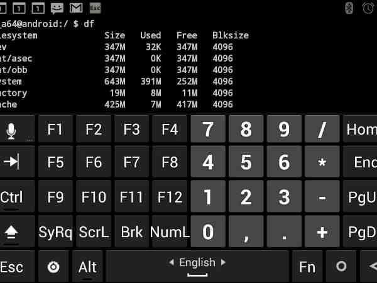Image resolution: width=377 pixels, height=283 pixels.
Task: Tap the microphone voice input key
Action: [x=11, y=130]
